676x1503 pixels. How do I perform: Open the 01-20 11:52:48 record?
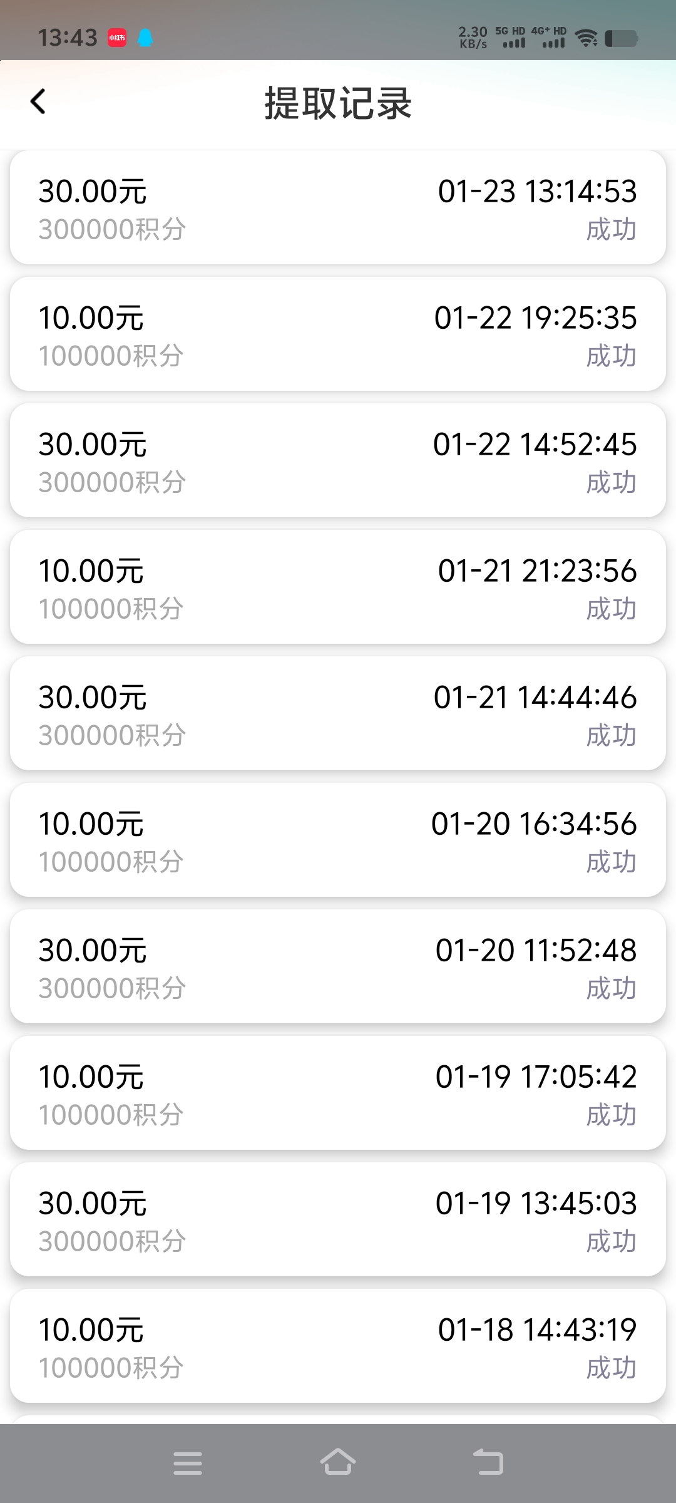pos(338,967)
